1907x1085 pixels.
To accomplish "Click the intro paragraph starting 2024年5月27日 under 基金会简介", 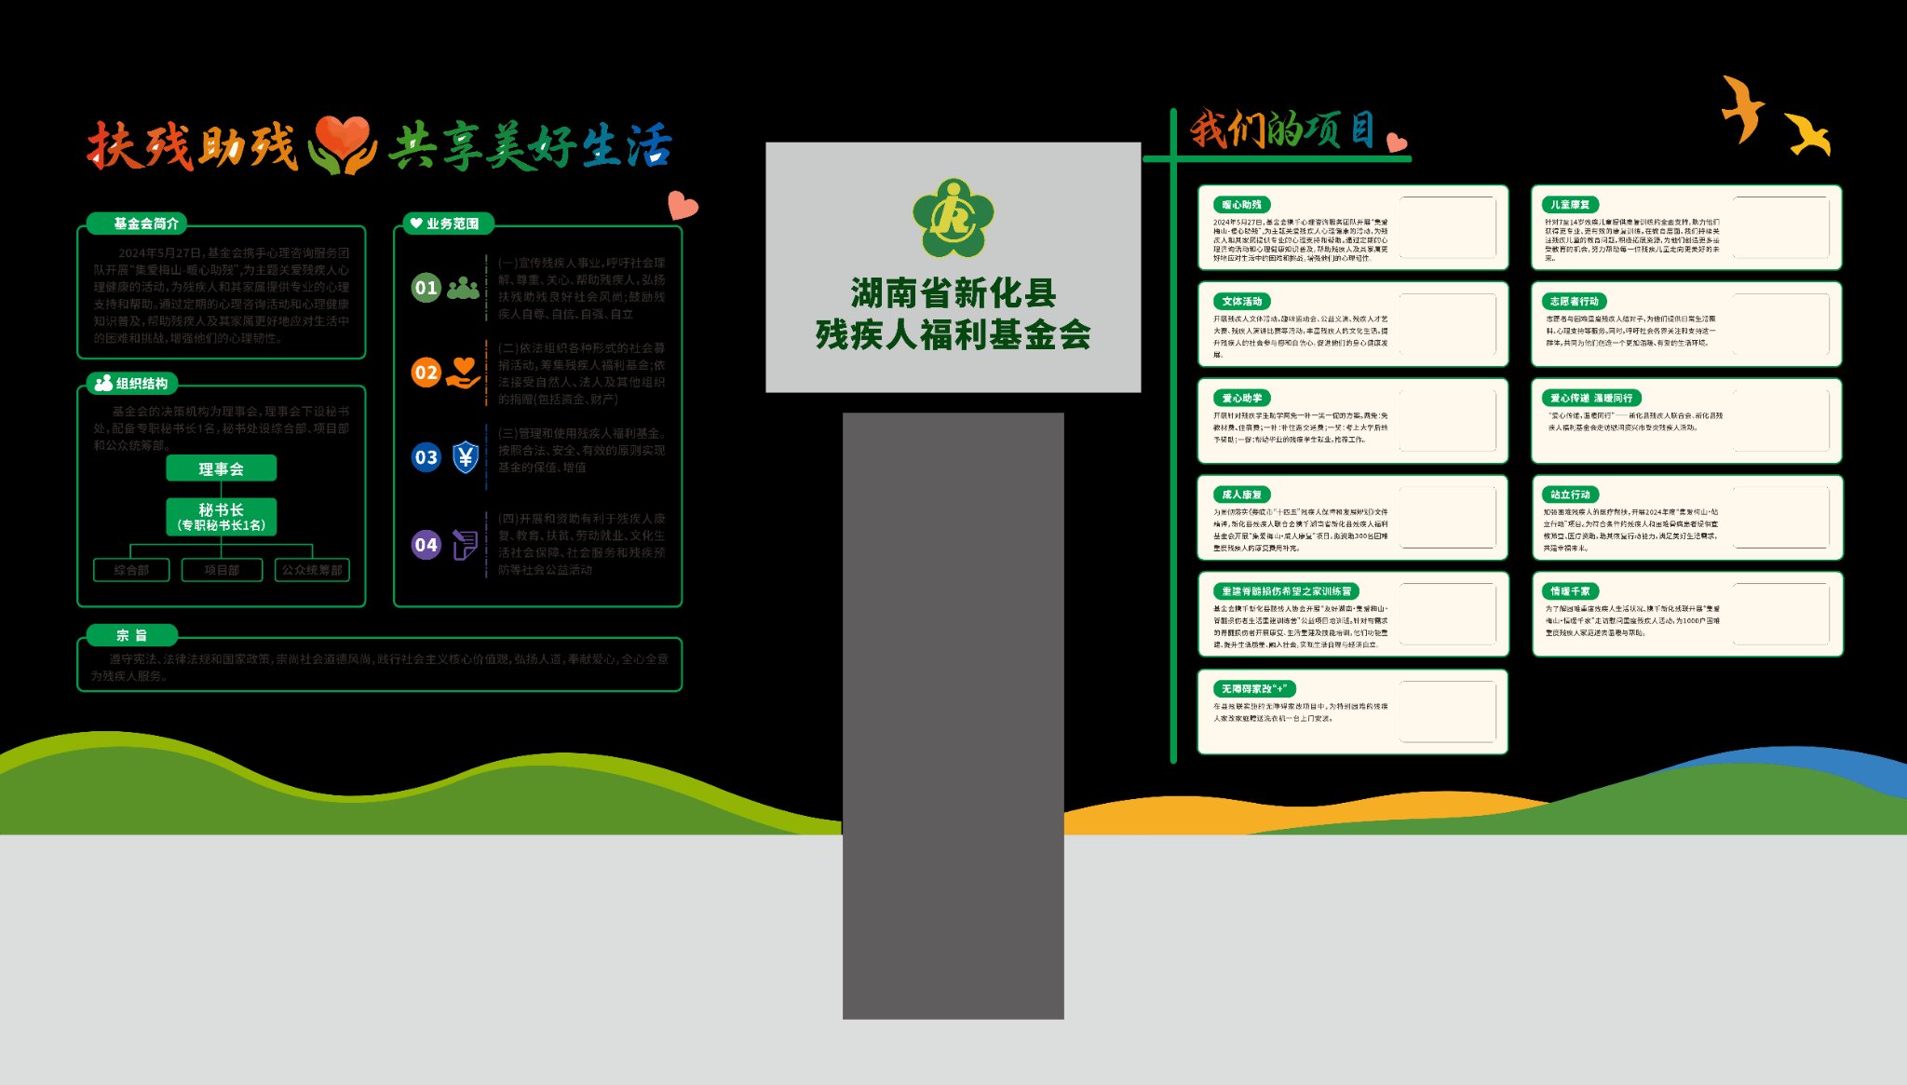I will [x=222, y=295].
